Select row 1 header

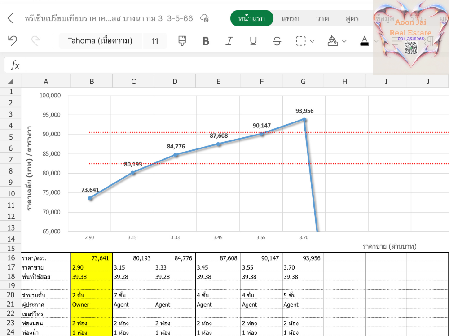point(11,92)
